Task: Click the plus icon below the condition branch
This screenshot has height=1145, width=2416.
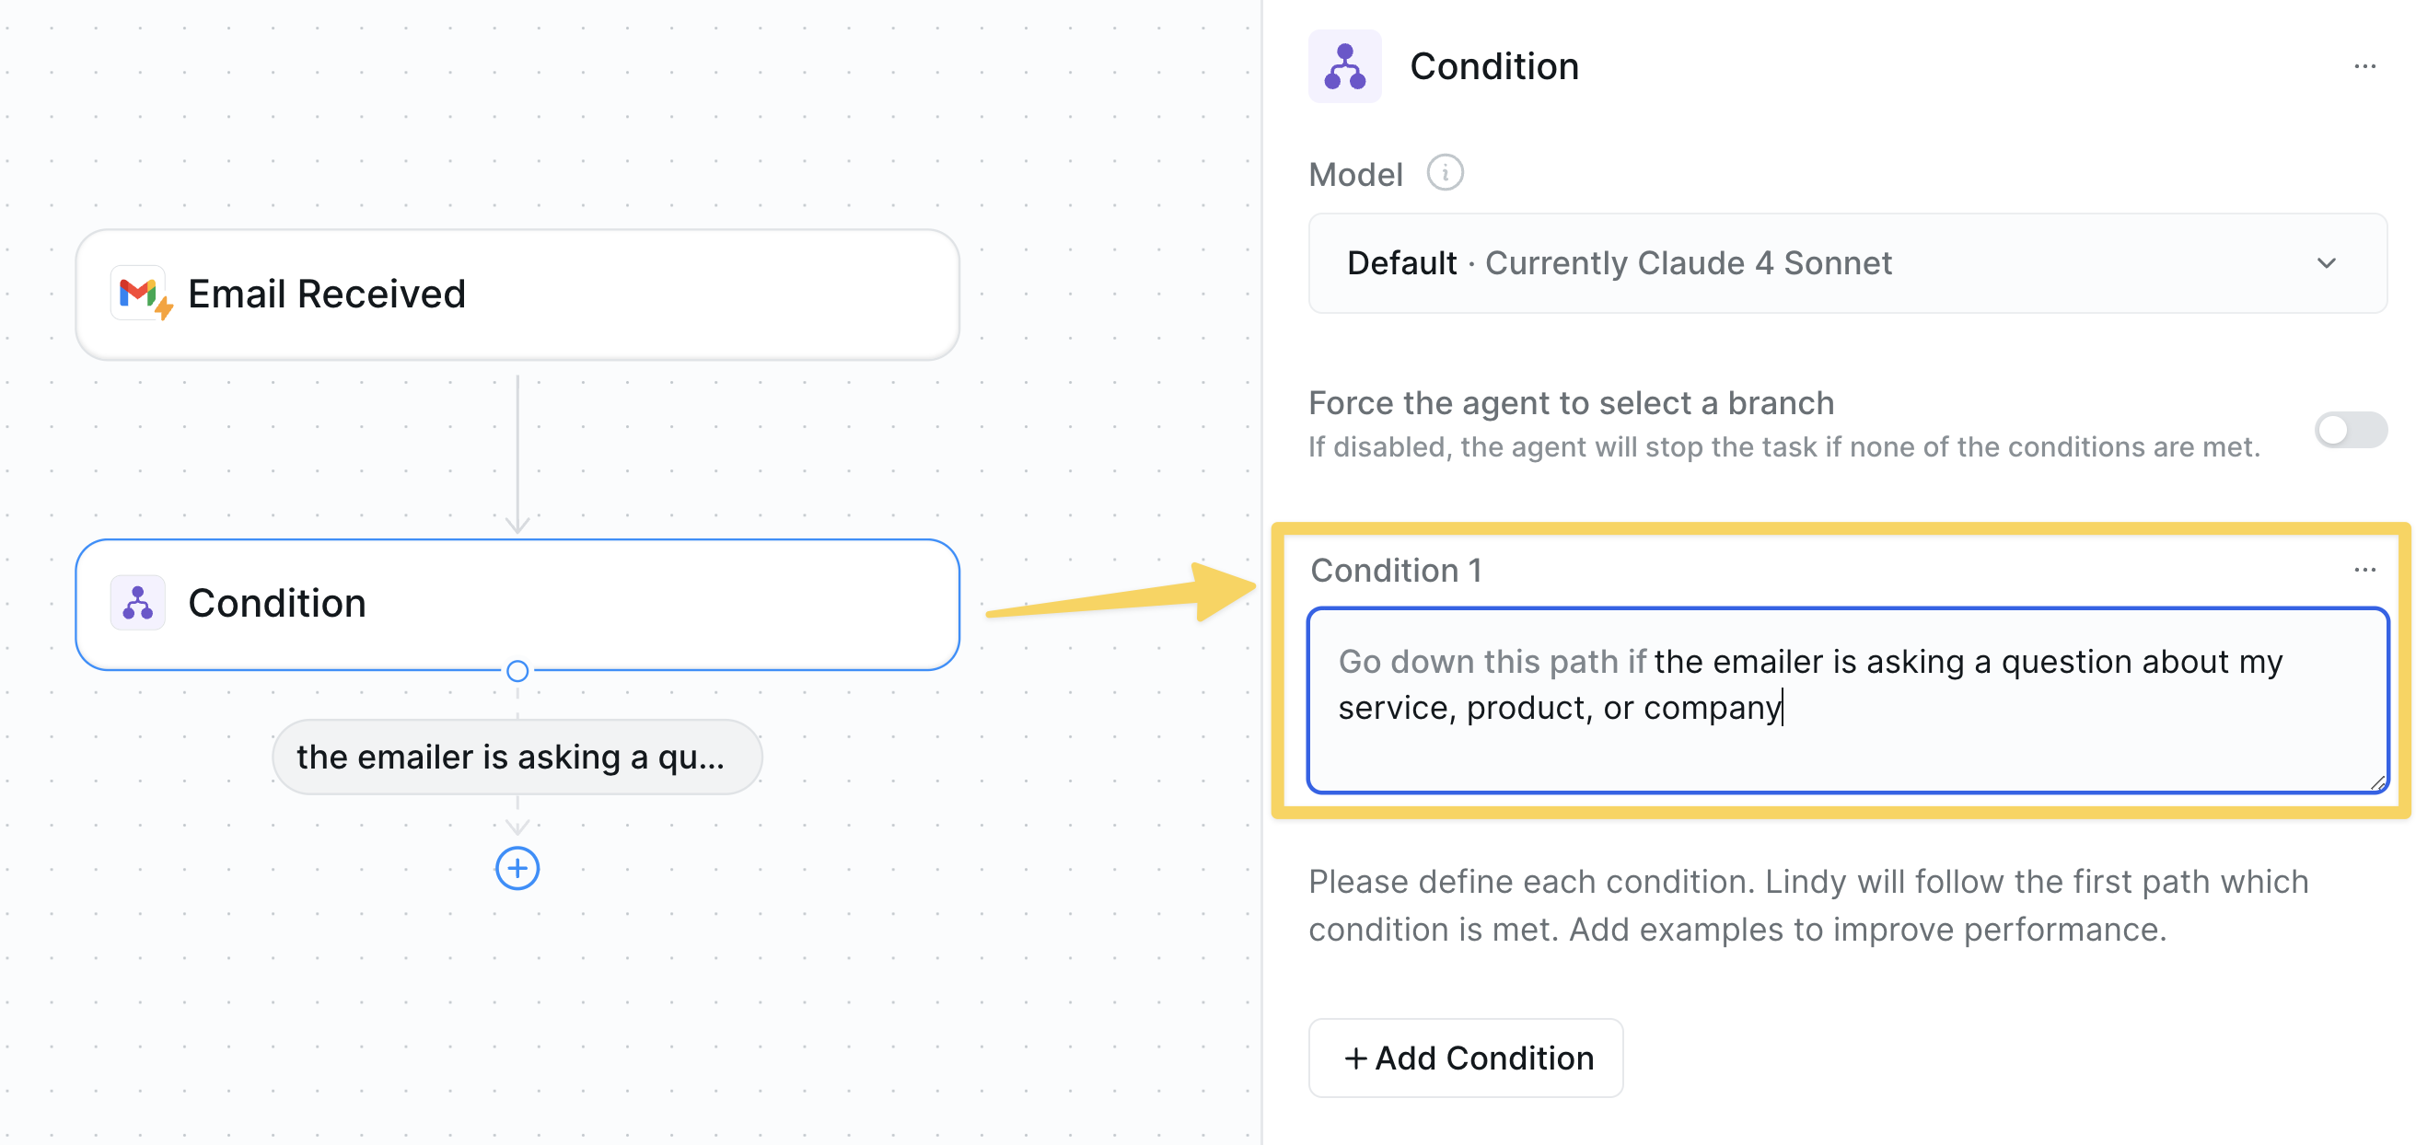Action: click(517, 868)
